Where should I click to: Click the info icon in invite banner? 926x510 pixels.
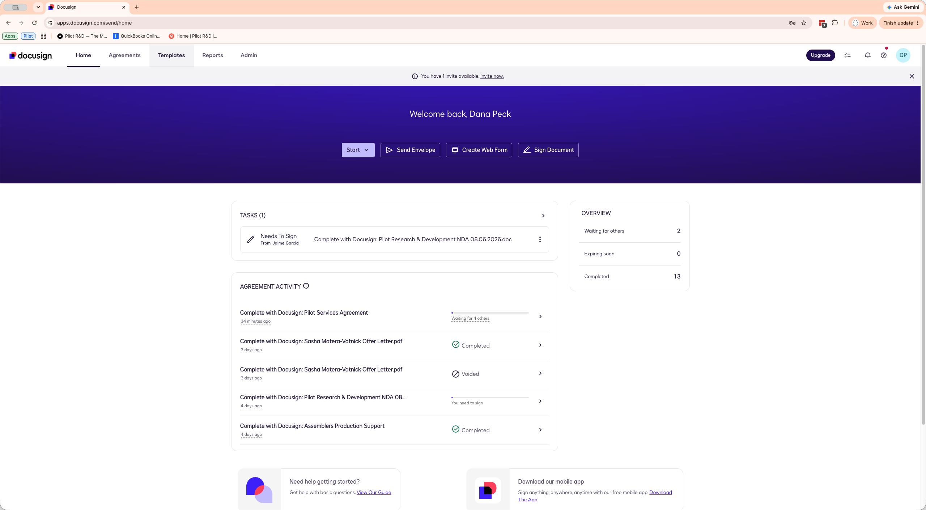point(415,76)
